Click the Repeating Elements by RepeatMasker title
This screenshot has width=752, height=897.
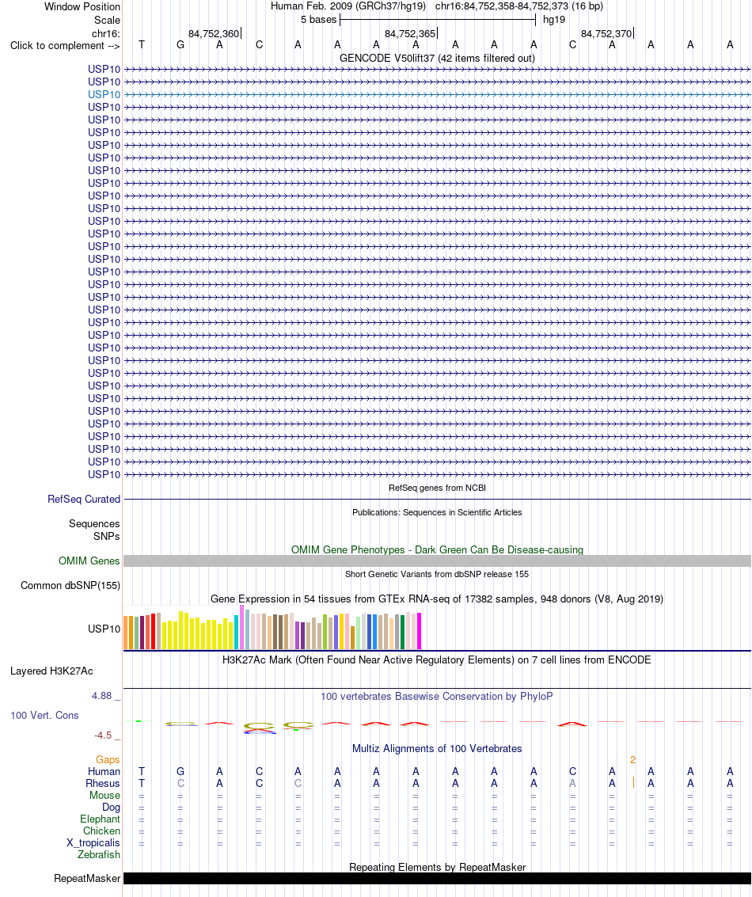click(437, 867)
